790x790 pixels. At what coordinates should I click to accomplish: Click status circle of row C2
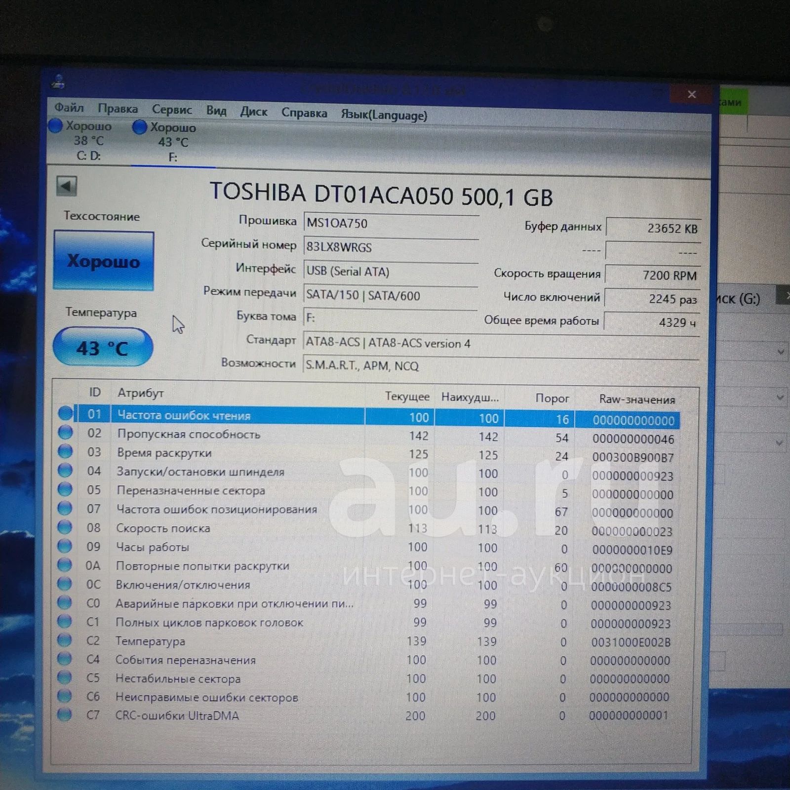pyautogui.click(x=64, y=640)
